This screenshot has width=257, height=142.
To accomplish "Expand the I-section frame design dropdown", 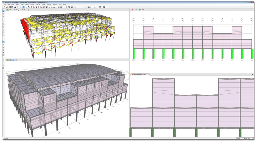I will coord(102,7).
